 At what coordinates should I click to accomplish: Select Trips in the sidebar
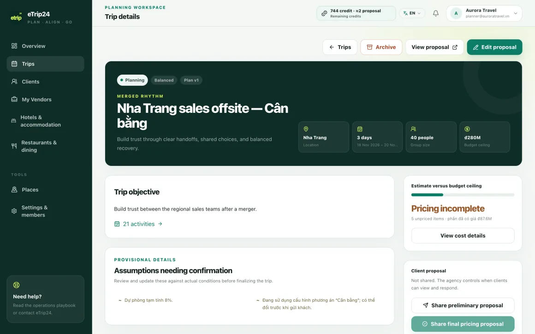pyautogui.click(x=45, y=64)
